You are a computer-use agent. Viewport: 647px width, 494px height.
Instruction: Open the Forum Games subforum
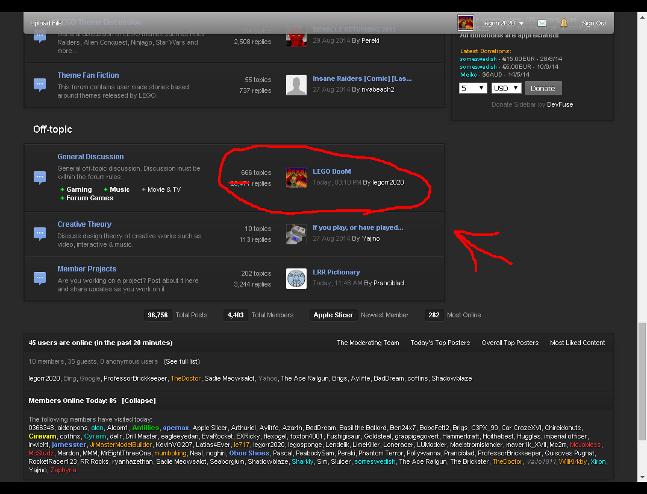pyautogui.click(x=90, y=198)
